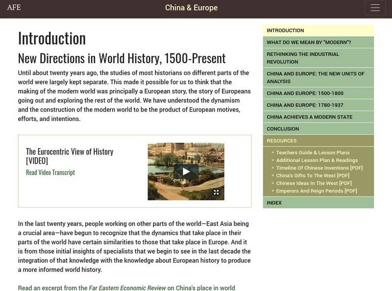The height and width of the screenshot is (291, 392).
Task: Expand the video to fullscreen
Action: (216, 192)
